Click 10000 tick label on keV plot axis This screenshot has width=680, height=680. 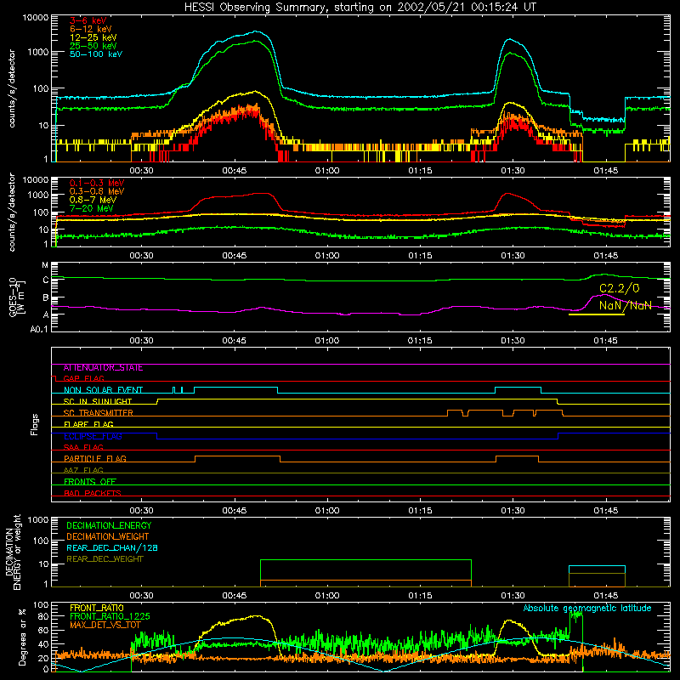point(36,18)
